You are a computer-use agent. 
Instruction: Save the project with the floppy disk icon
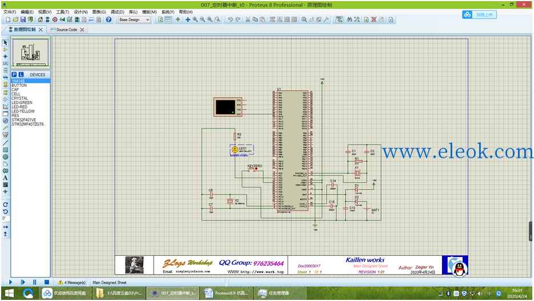tap(23, 20)
